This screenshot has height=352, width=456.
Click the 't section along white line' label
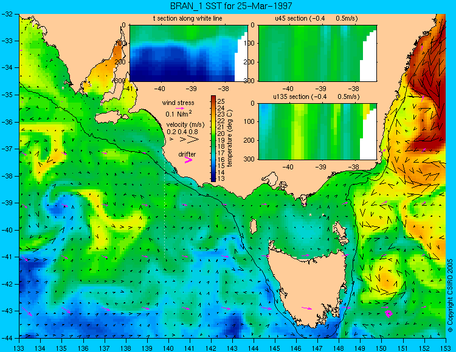tap(188, 18)
